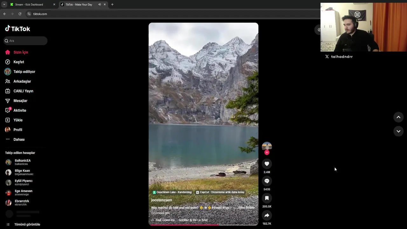Focus the Ara search box
The image size is (407, 229).
(x=25, y=41)
